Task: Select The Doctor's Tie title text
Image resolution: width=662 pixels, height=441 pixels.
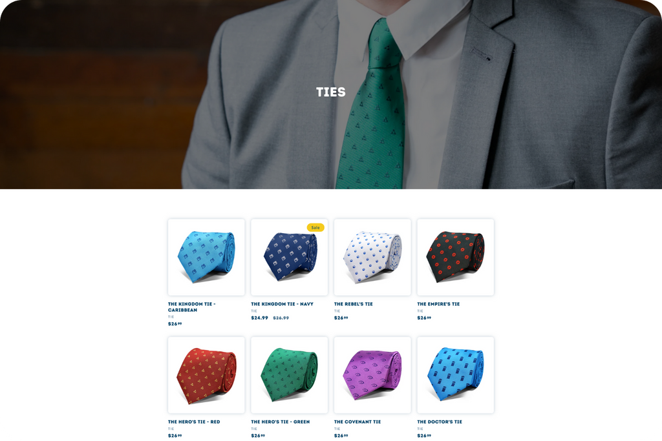Action: [x=440, y=422]
